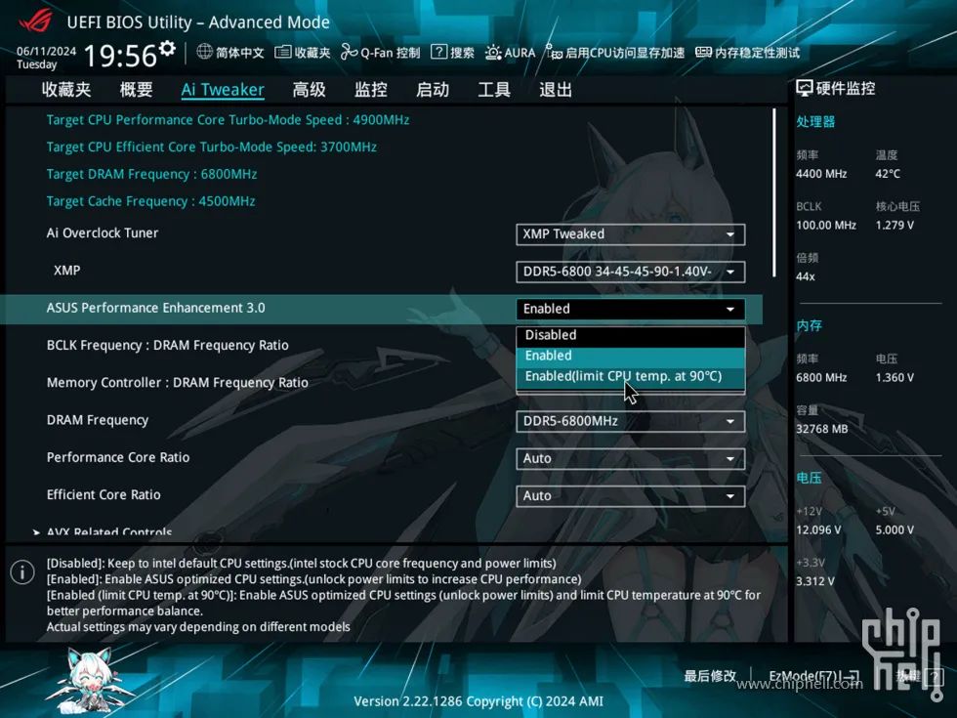Image resolution: width=957 pixels, height=718 pixels.
Task: Select the Ai Tweaker tab
Action: (223, 90)
